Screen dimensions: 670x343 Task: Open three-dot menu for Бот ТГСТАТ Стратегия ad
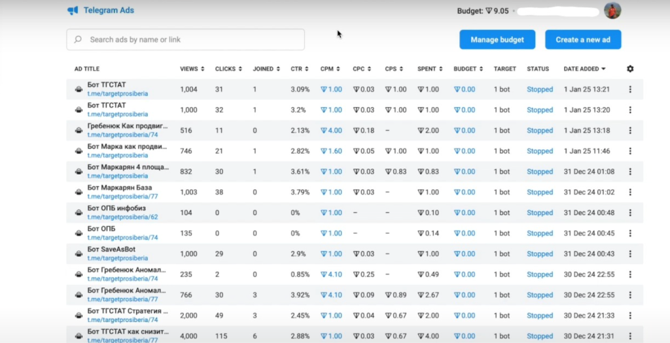[x=630, y=316]
